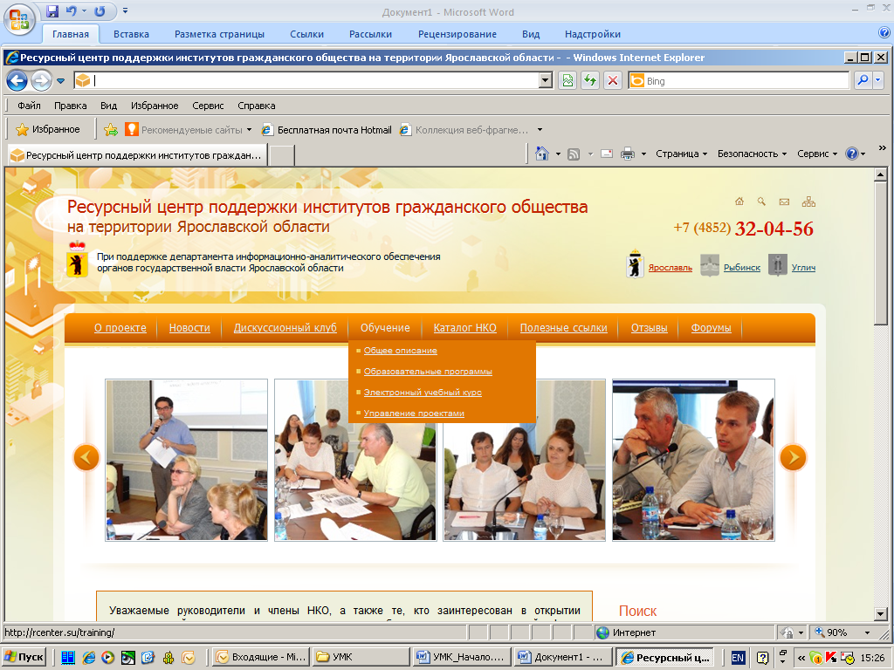The width and height of the screenshot is (894, 670).
Task: Expand the home button dropdown arrow
Action: [x=558, y=154]
